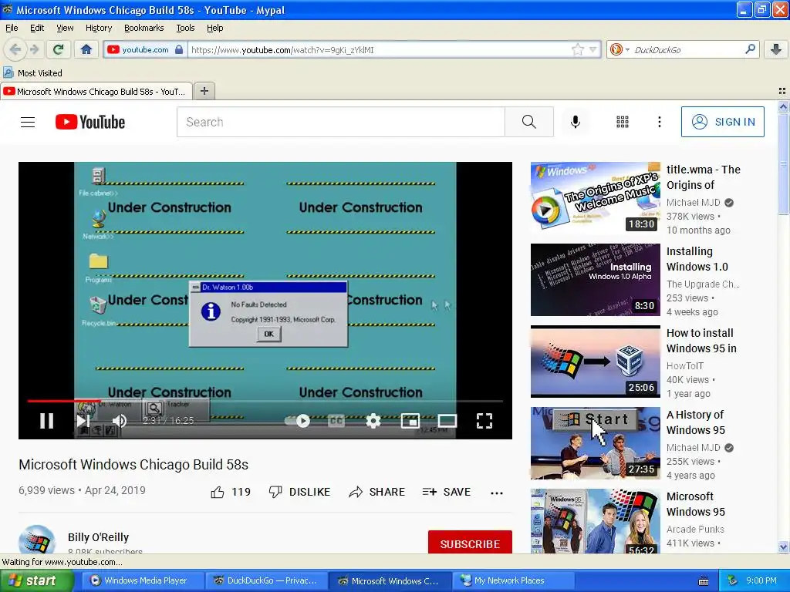The width and height of the screenshot is (790, 592).
Task: Enter full screen mode
Action: pyautogui.click(x=484, y=420)
